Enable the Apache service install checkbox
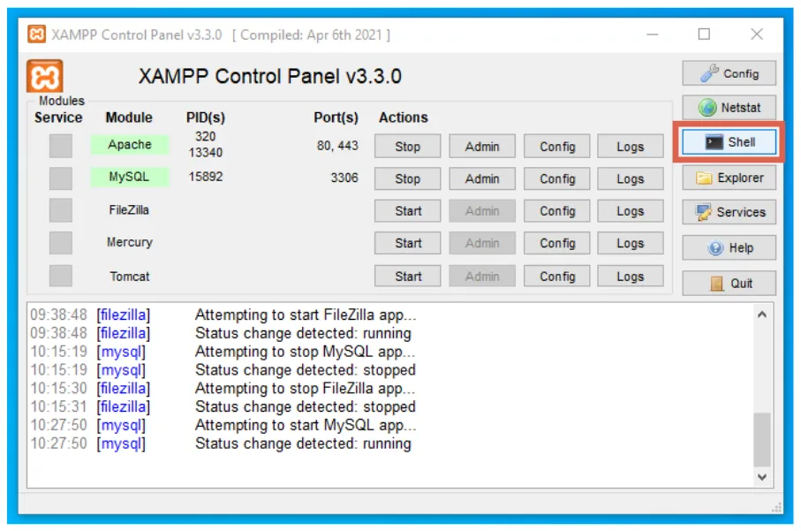Viewport: 801px width, 531px height. pyautogui.click(x=59, y=145)
